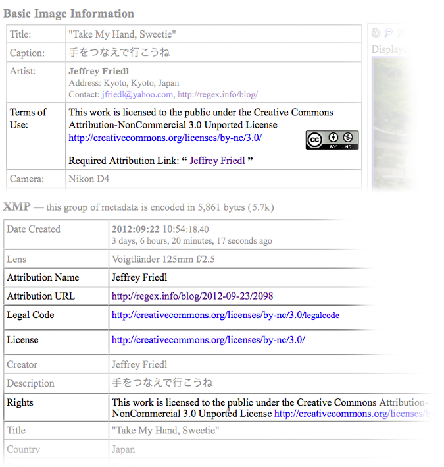444x467 pixels.
Task: Click the Attribution URL label
Action: pos(41,296)
